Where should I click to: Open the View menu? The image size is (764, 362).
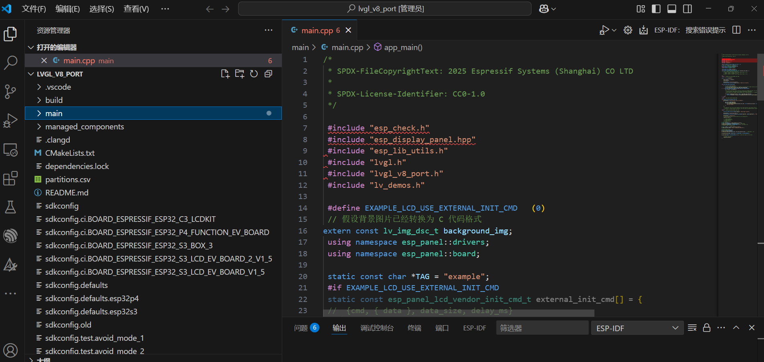[x=136, y=9]
